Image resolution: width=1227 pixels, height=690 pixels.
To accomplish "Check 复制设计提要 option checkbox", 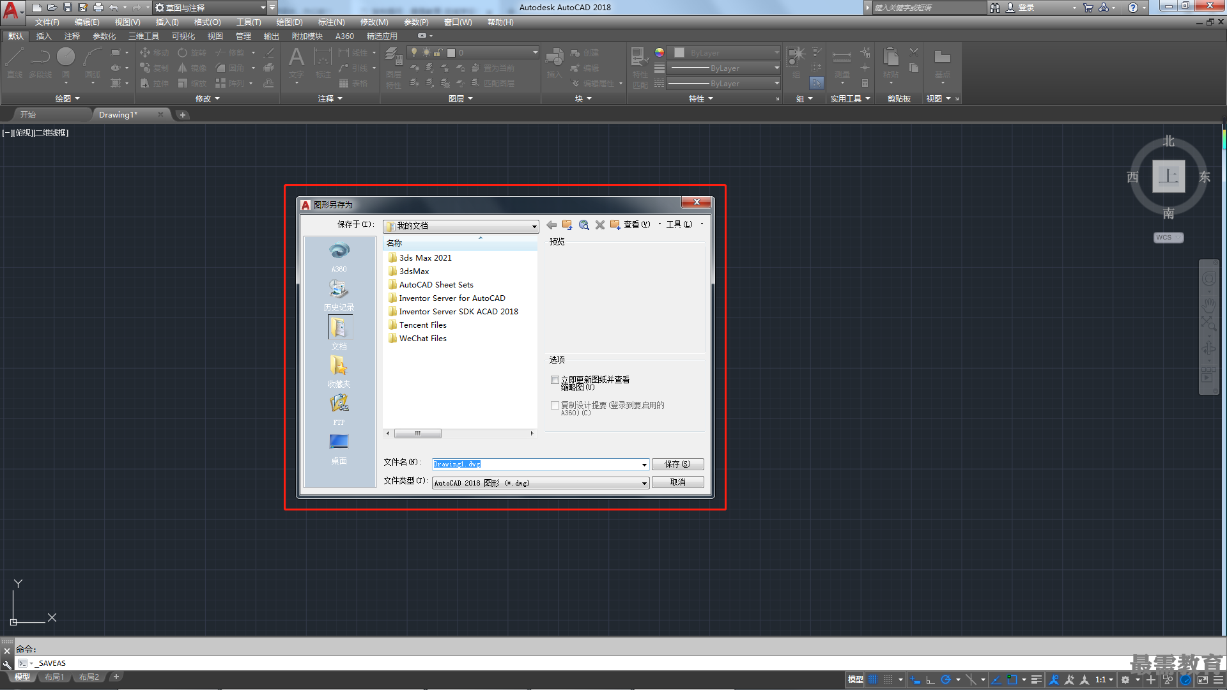I will 555,406.
